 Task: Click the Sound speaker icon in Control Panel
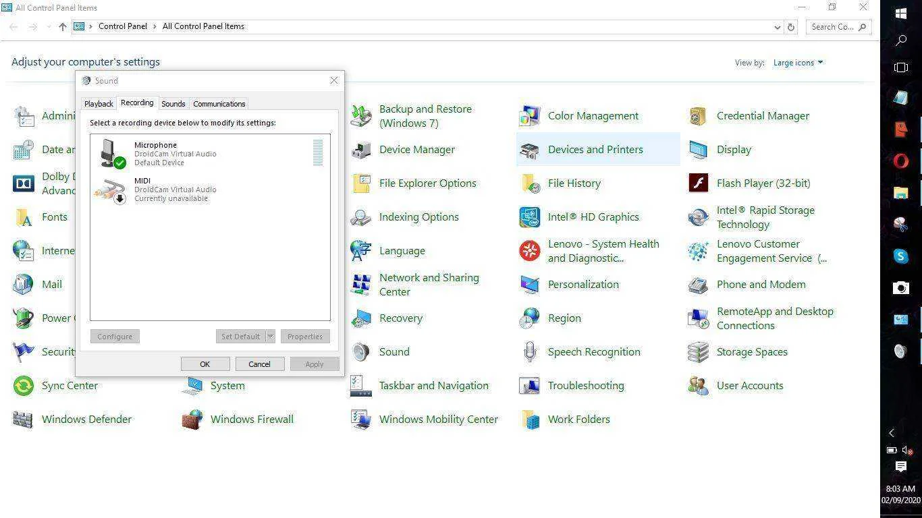pyautogui.click(x=361, y=352)
